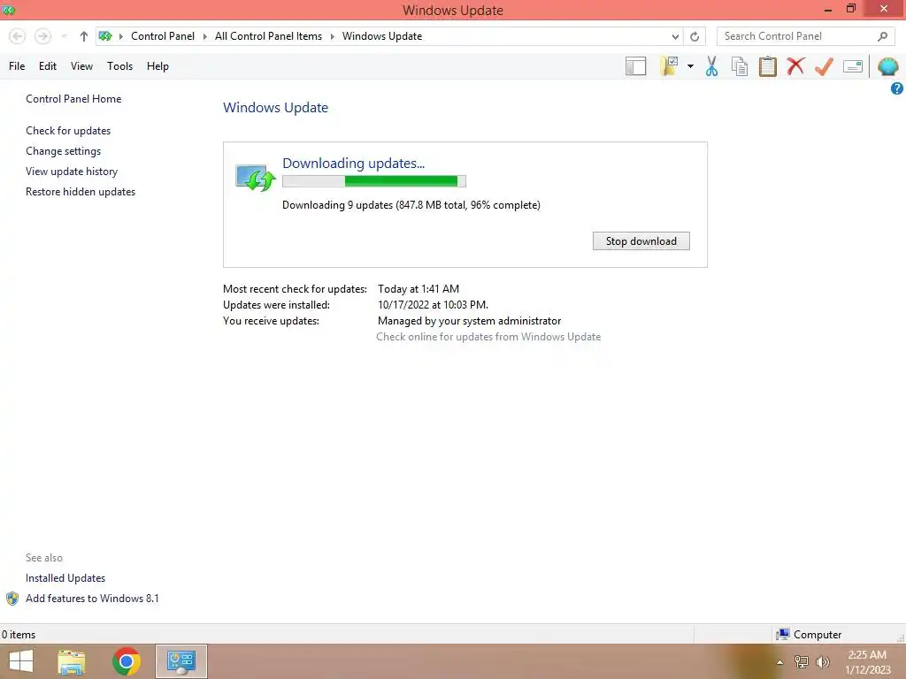Click the volume speaker tray icon
This screenshot has width=906, height=679.
[x=822, y=662]
